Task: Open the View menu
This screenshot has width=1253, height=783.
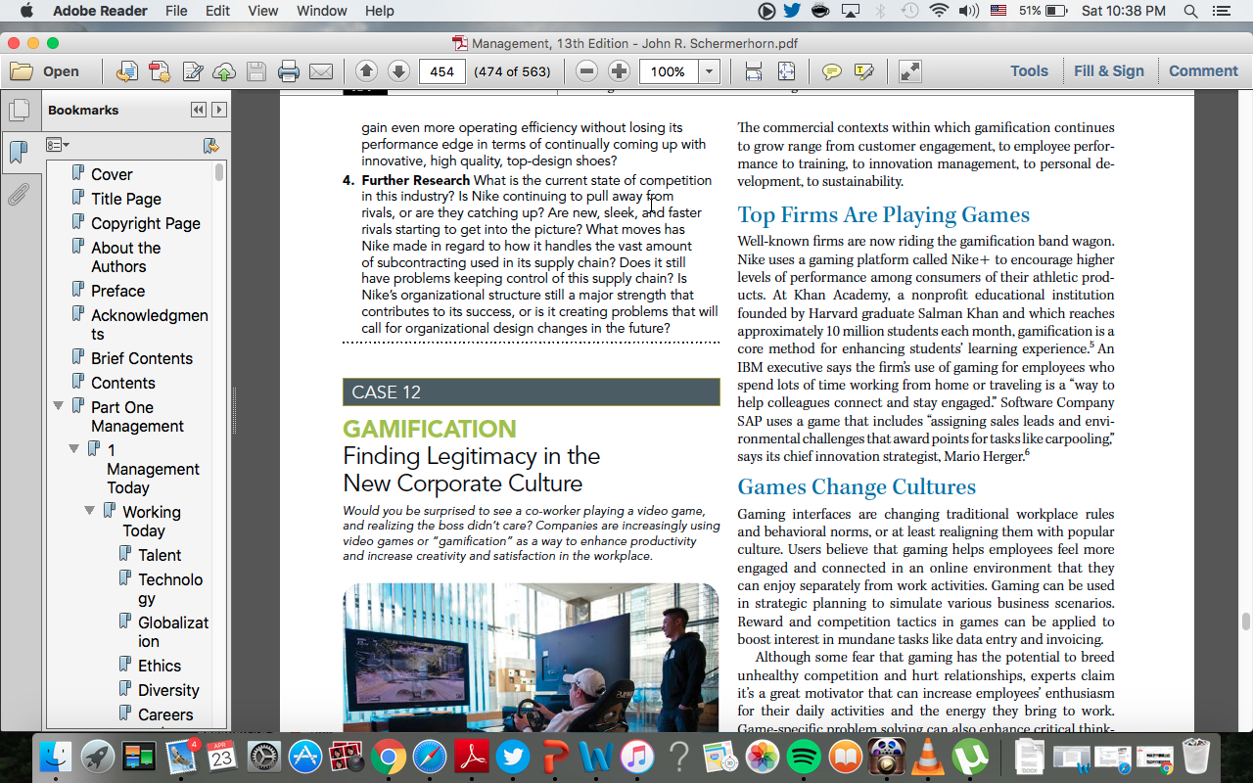Action: click(262, 11)
